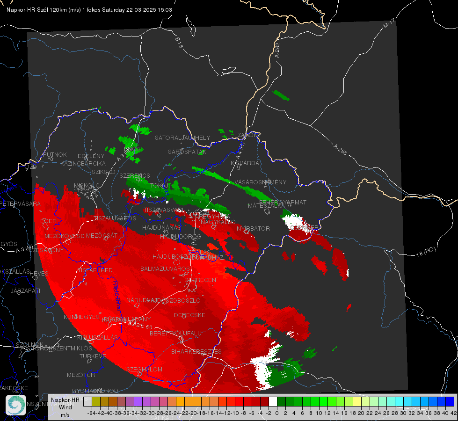Click the purple -34 m/s legend swatch
Screen dimensions: 458x421
click(x=138, y=402)
